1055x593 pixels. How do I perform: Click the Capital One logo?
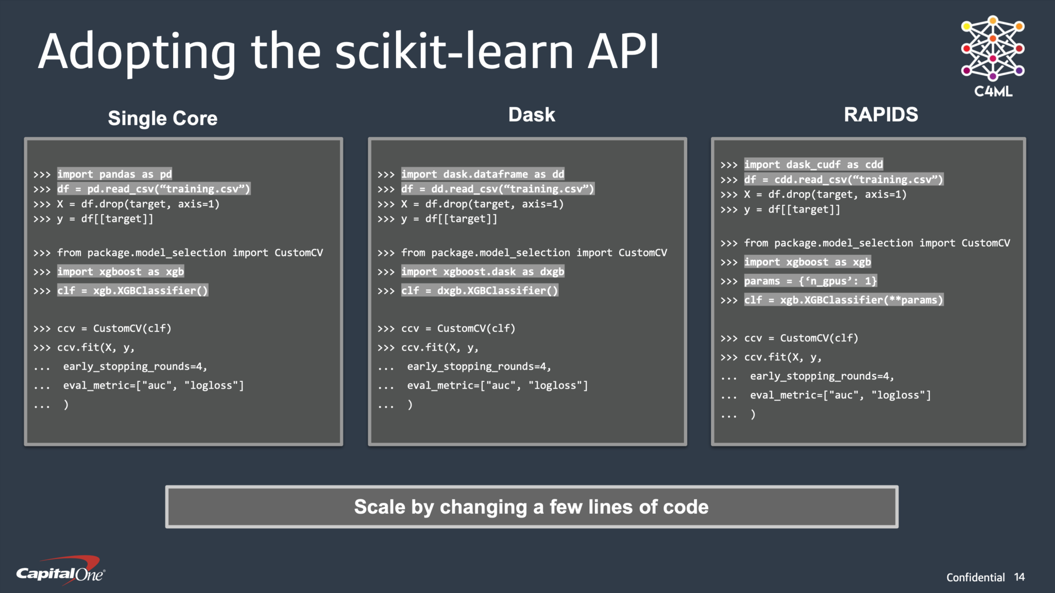click(61, 571)
